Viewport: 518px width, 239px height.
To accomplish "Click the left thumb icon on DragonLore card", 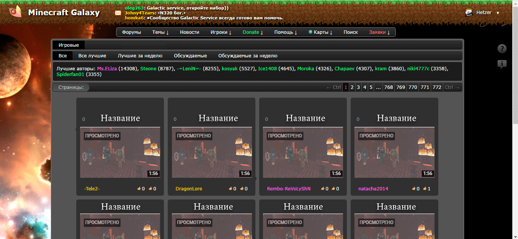I will pos(230,188).
